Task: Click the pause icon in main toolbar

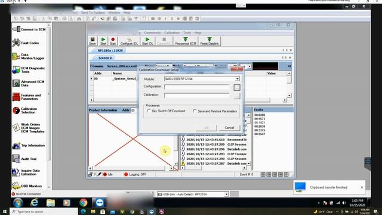Action: [172, 19]
